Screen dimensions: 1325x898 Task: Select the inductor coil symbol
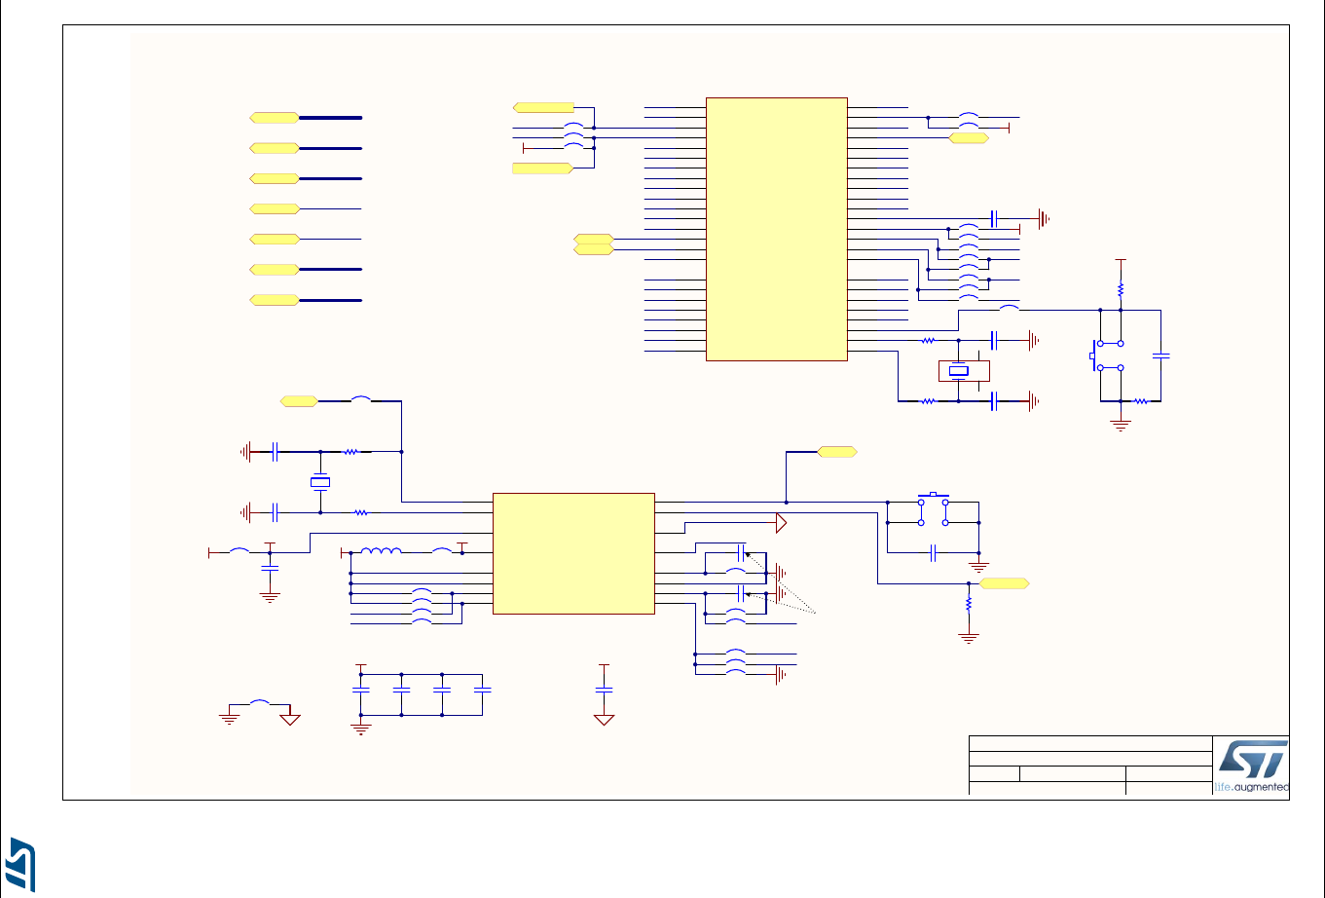click(x=382, y=552)
